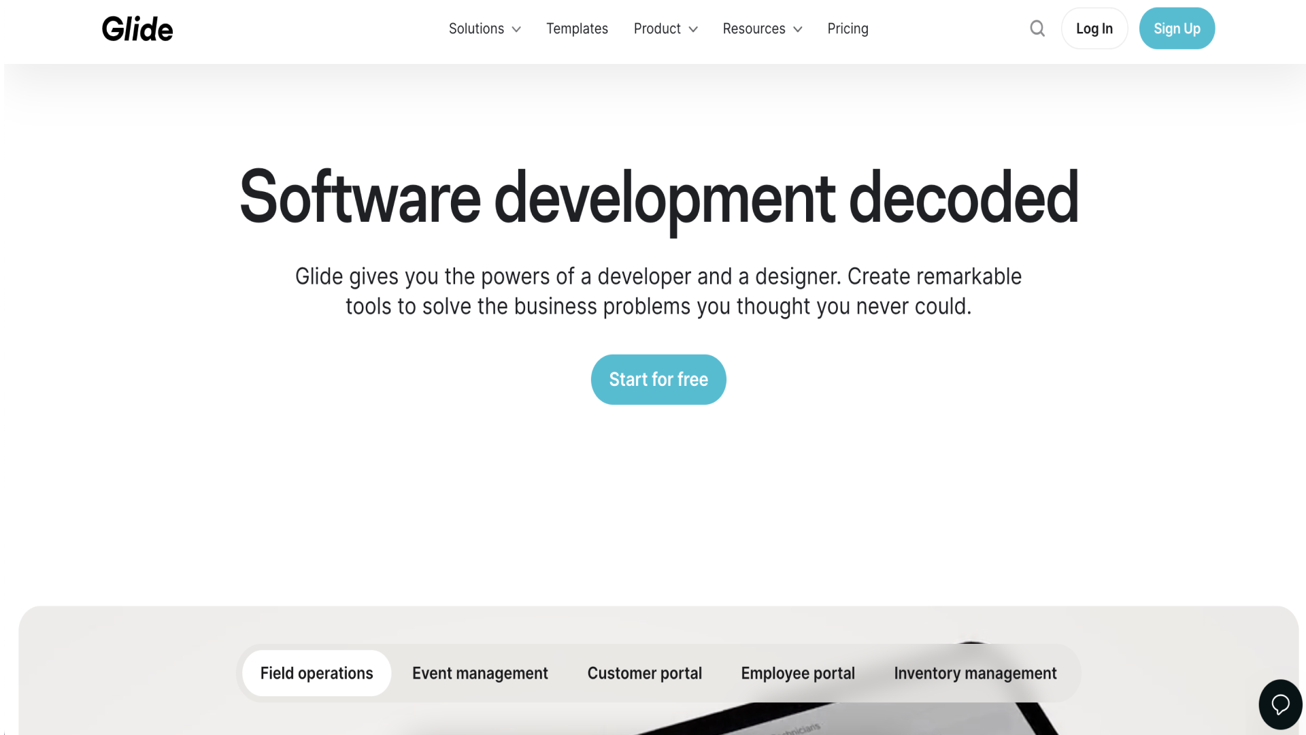Viewport: 1306px width, 735px height.
Task: Select the Field operations tab
Action: pyautogui.click(x=316, y=673)
